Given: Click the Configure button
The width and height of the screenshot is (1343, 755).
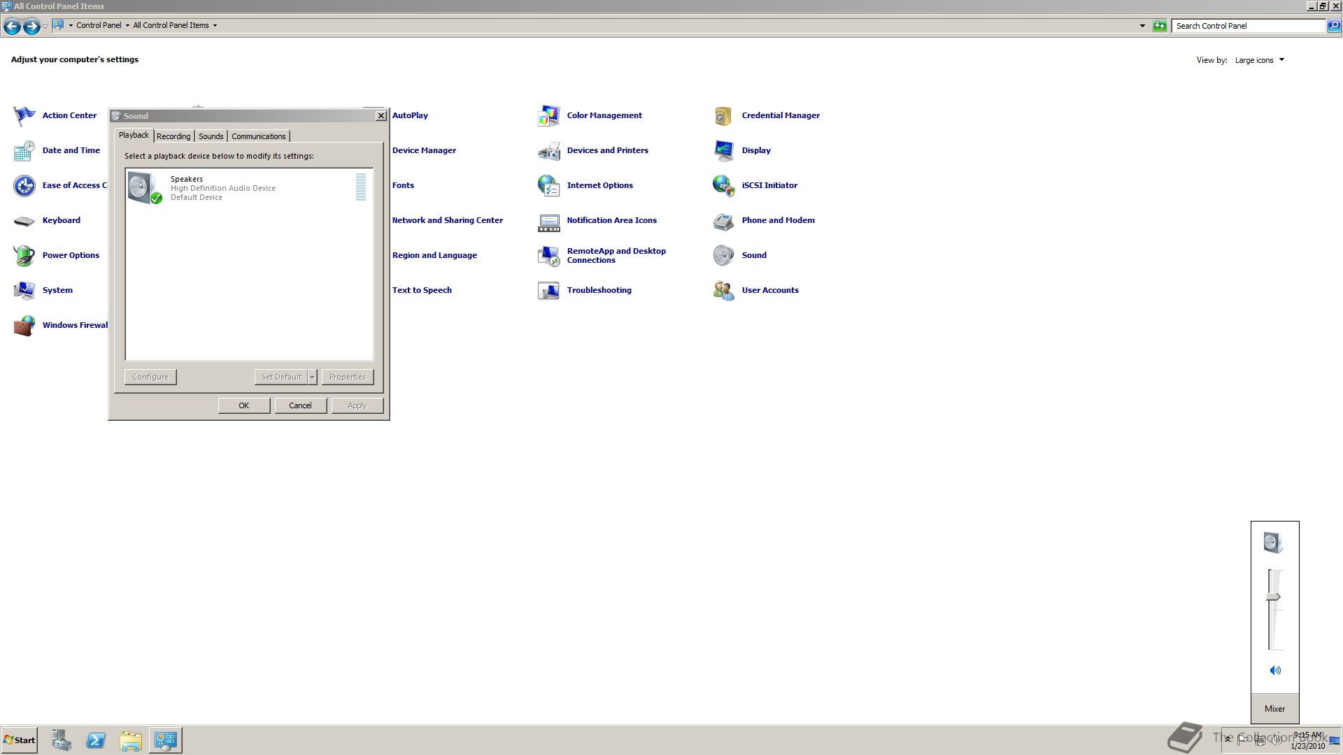Looking at the screenshot, I should tap(150, 377).
